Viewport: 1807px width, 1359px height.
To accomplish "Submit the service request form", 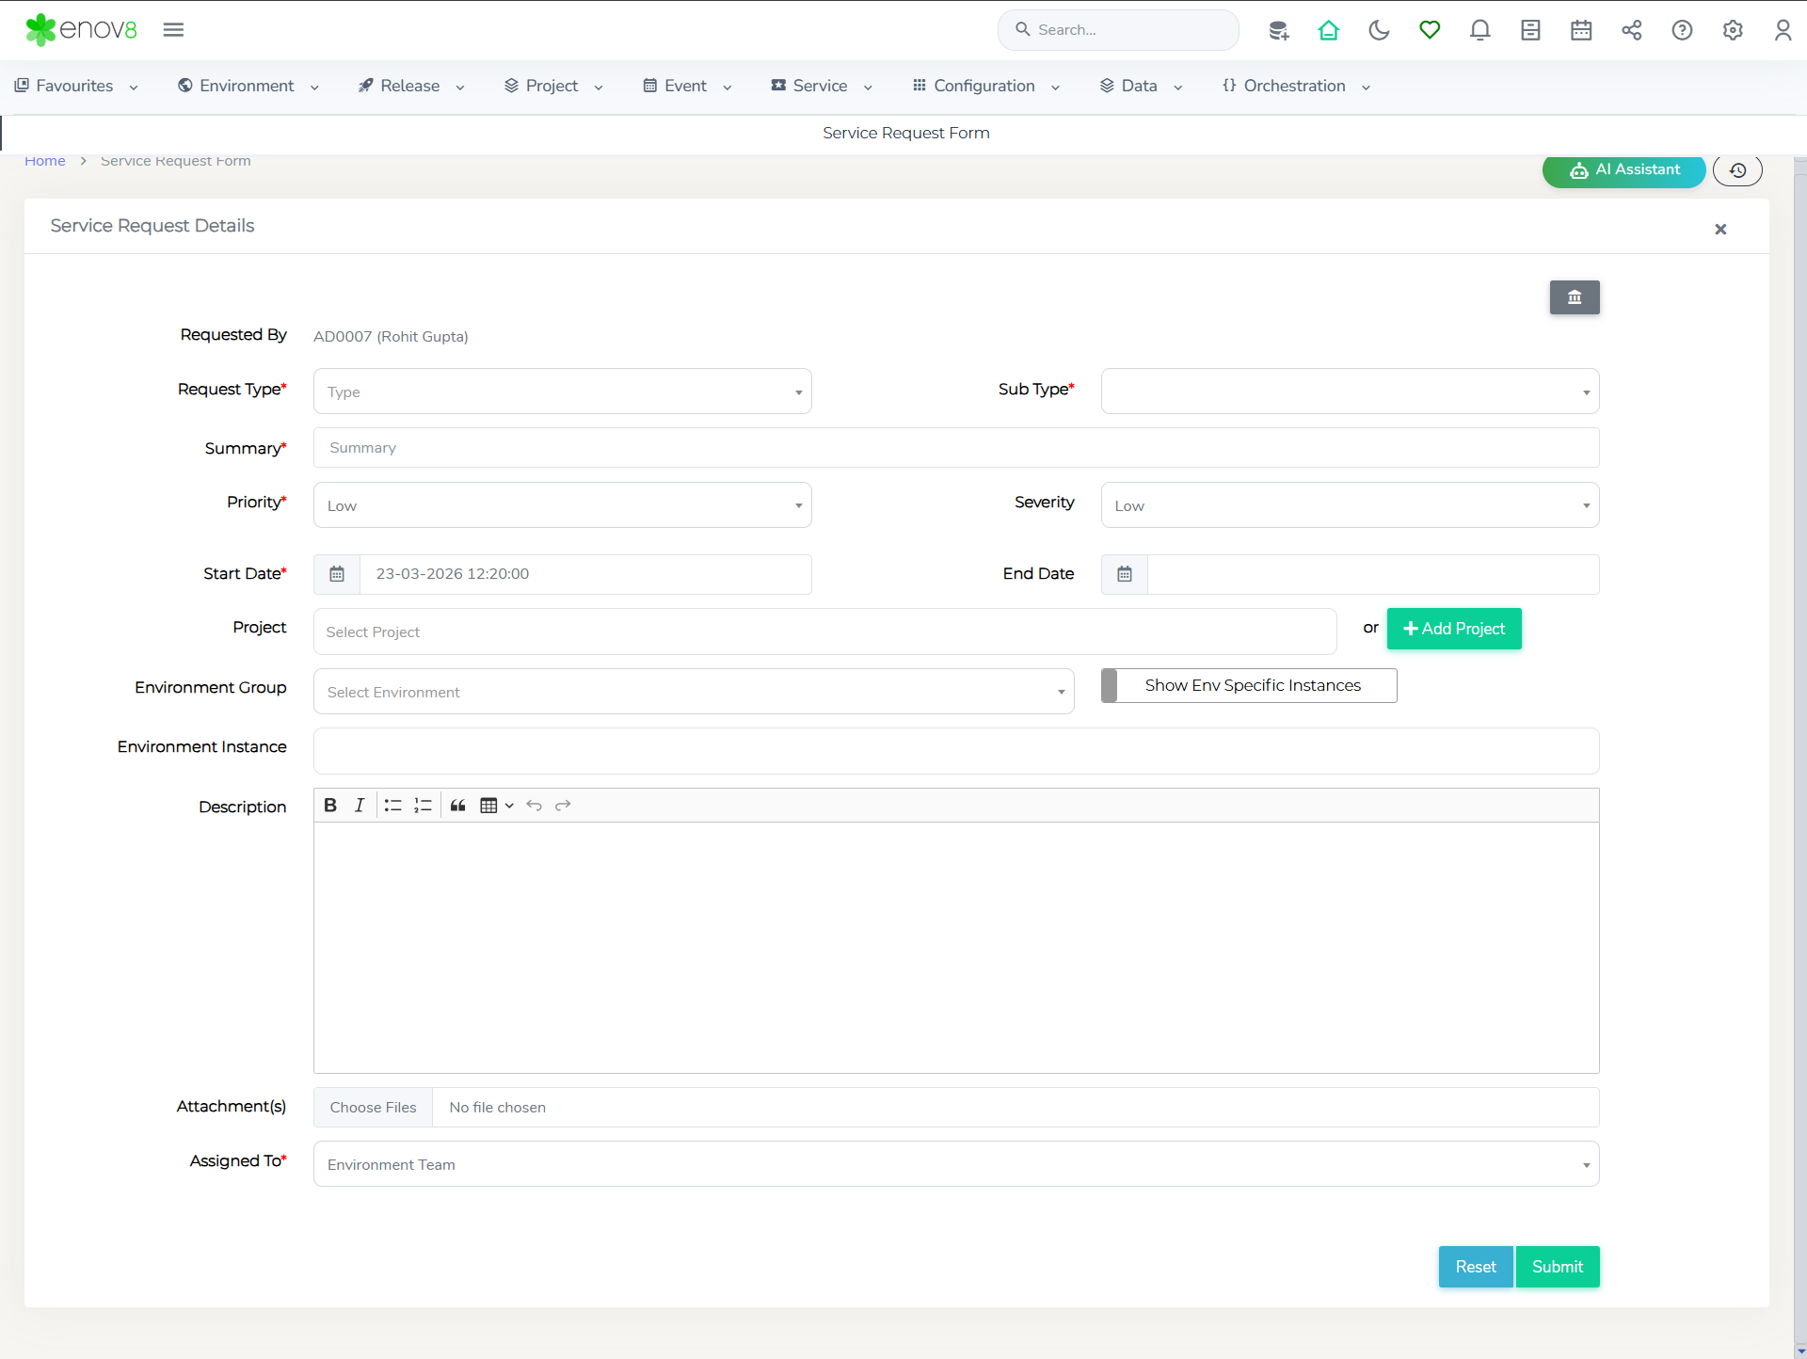I will (x=1557, y=1267).
